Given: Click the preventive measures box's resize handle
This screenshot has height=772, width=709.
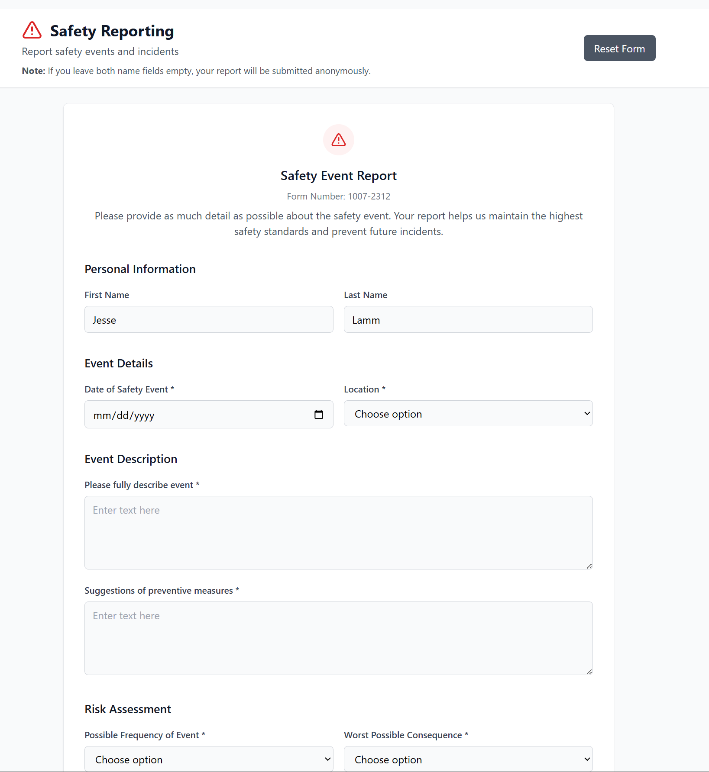Looking at the screenshot, I should tap(589, 672).
